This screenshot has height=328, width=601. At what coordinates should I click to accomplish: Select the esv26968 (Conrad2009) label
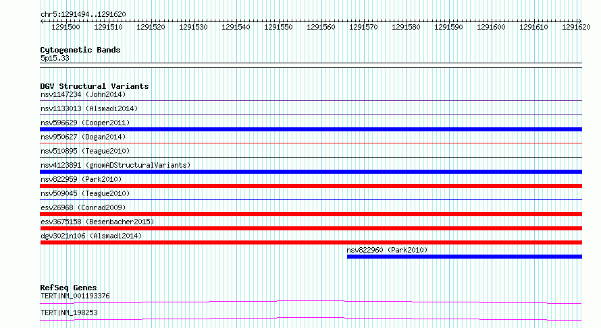pos(83,207)
